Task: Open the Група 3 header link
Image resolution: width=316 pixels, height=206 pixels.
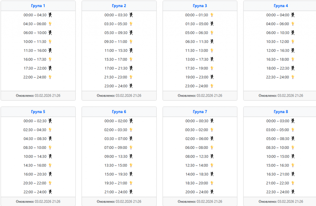Action: coord(200,6)
